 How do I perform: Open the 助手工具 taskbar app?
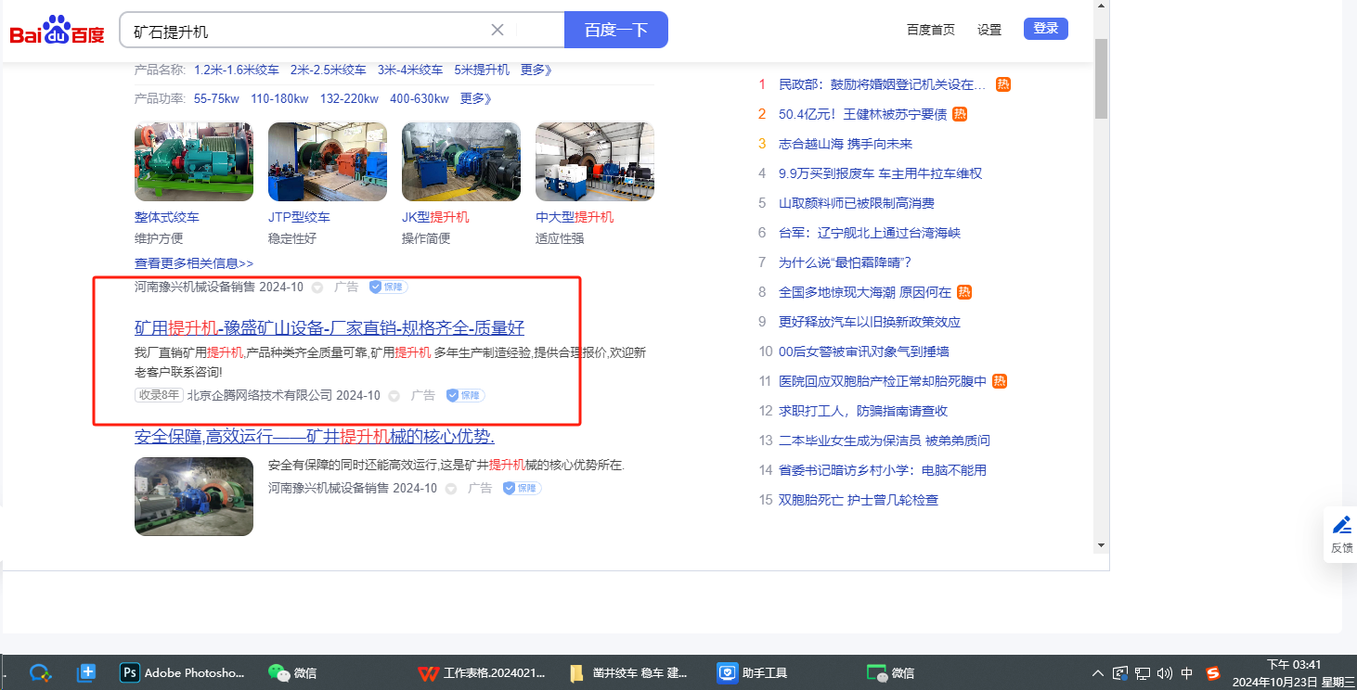pyautogui.click(x=752, y=673)
